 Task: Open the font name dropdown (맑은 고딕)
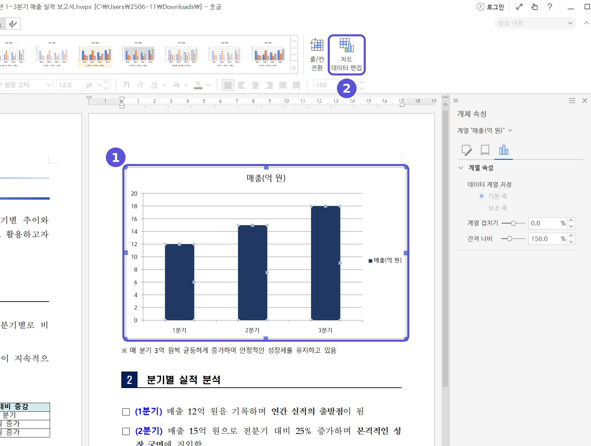point(49,85)
